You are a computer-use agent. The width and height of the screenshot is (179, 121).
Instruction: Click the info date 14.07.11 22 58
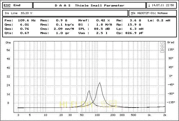pyautogui.click(x=162, y=5)
